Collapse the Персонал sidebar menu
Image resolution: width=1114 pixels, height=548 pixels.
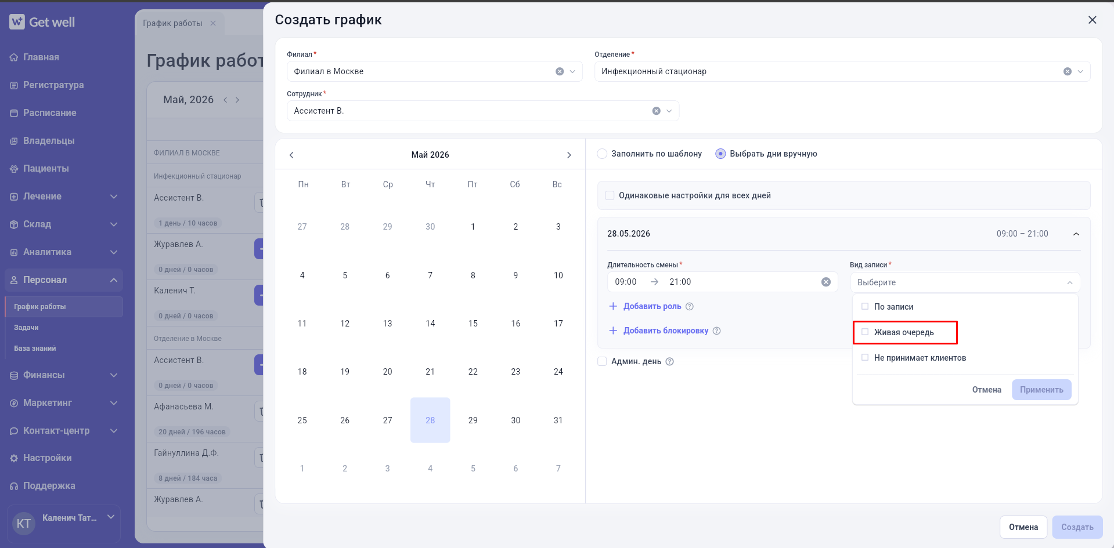[x=114, y=280]
